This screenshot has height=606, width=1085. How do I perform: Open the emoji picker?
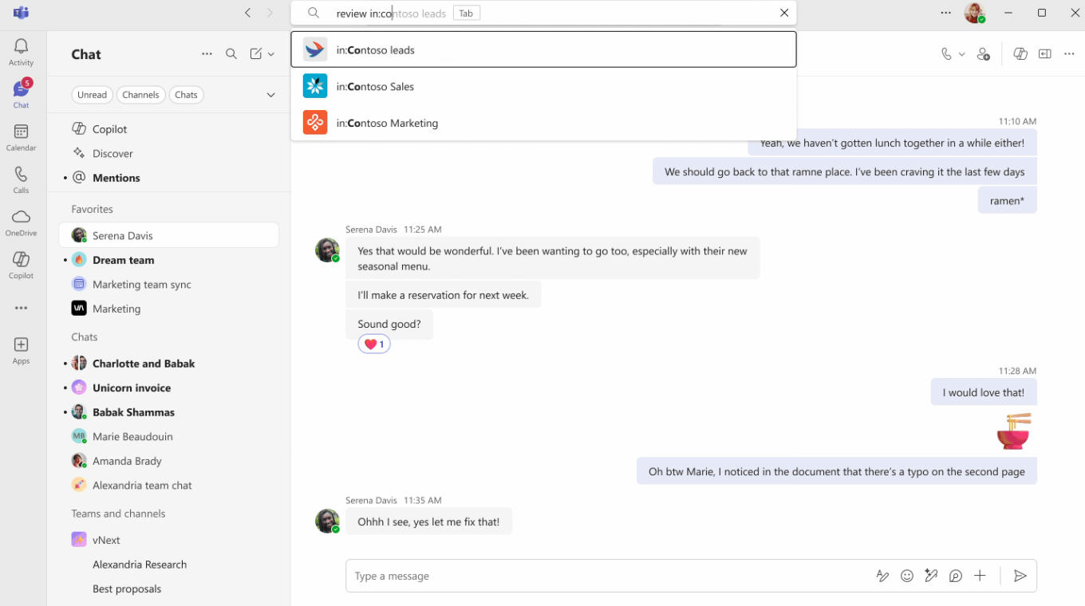907,576
